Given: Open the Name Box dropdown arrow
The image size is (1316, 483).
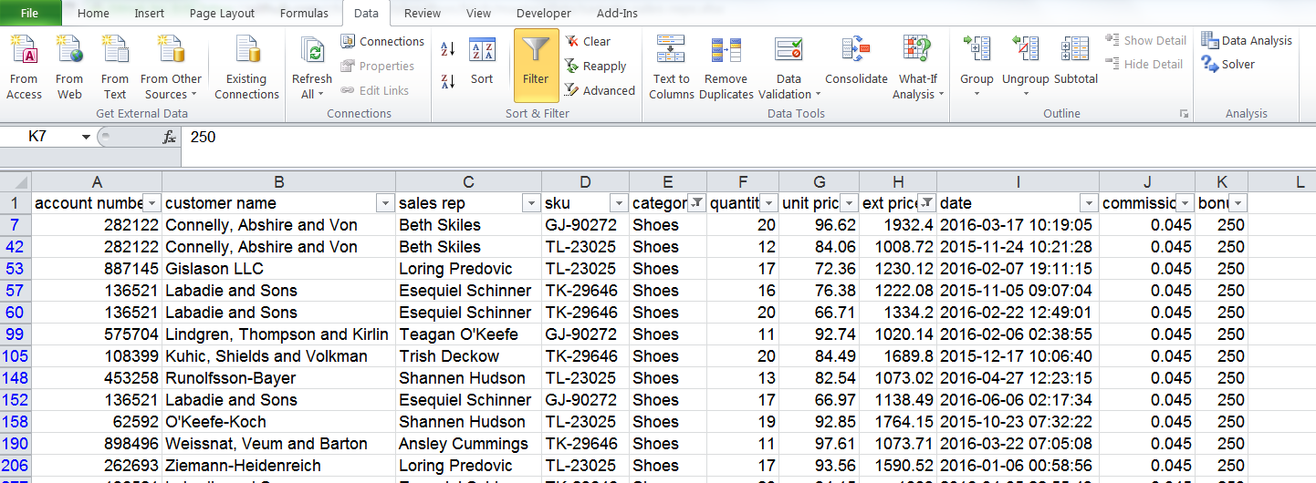Looking at the screenshot, I should 86,137.
